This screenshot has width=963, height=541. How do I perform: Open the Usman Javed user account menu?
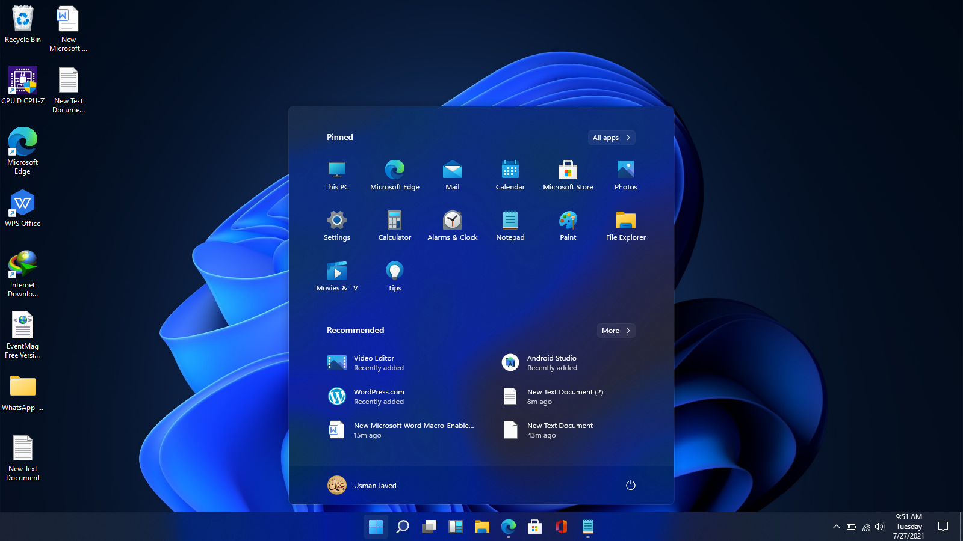tap(362, 485)
